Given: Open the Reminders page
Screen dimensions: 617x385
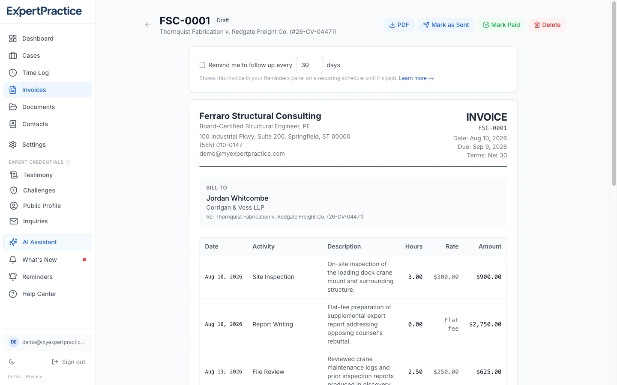Looking at the screenshot, I should tap(48, 277).
